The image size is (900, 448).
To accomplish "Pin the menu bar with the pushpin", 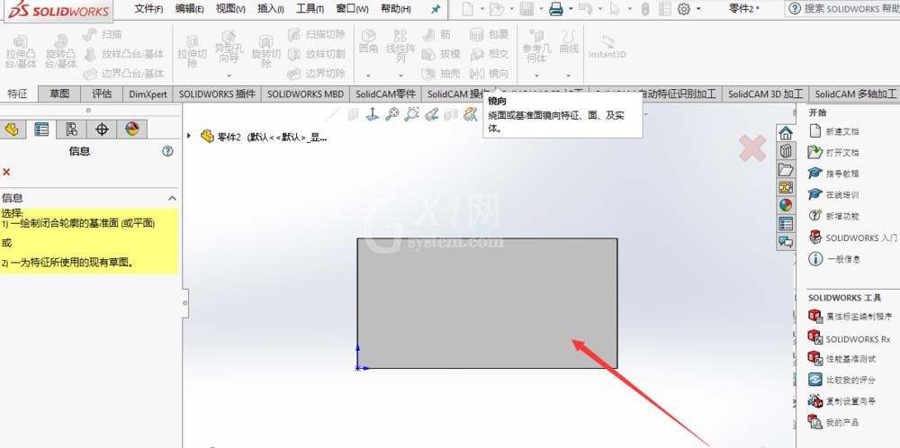I will (x=436, y=9).
